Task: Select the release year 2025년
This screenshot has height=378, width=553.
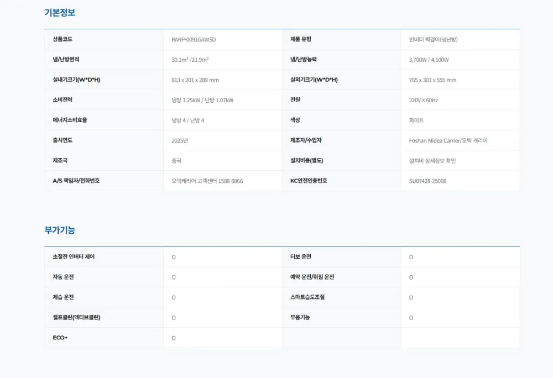Action: [x=180, y=140]
